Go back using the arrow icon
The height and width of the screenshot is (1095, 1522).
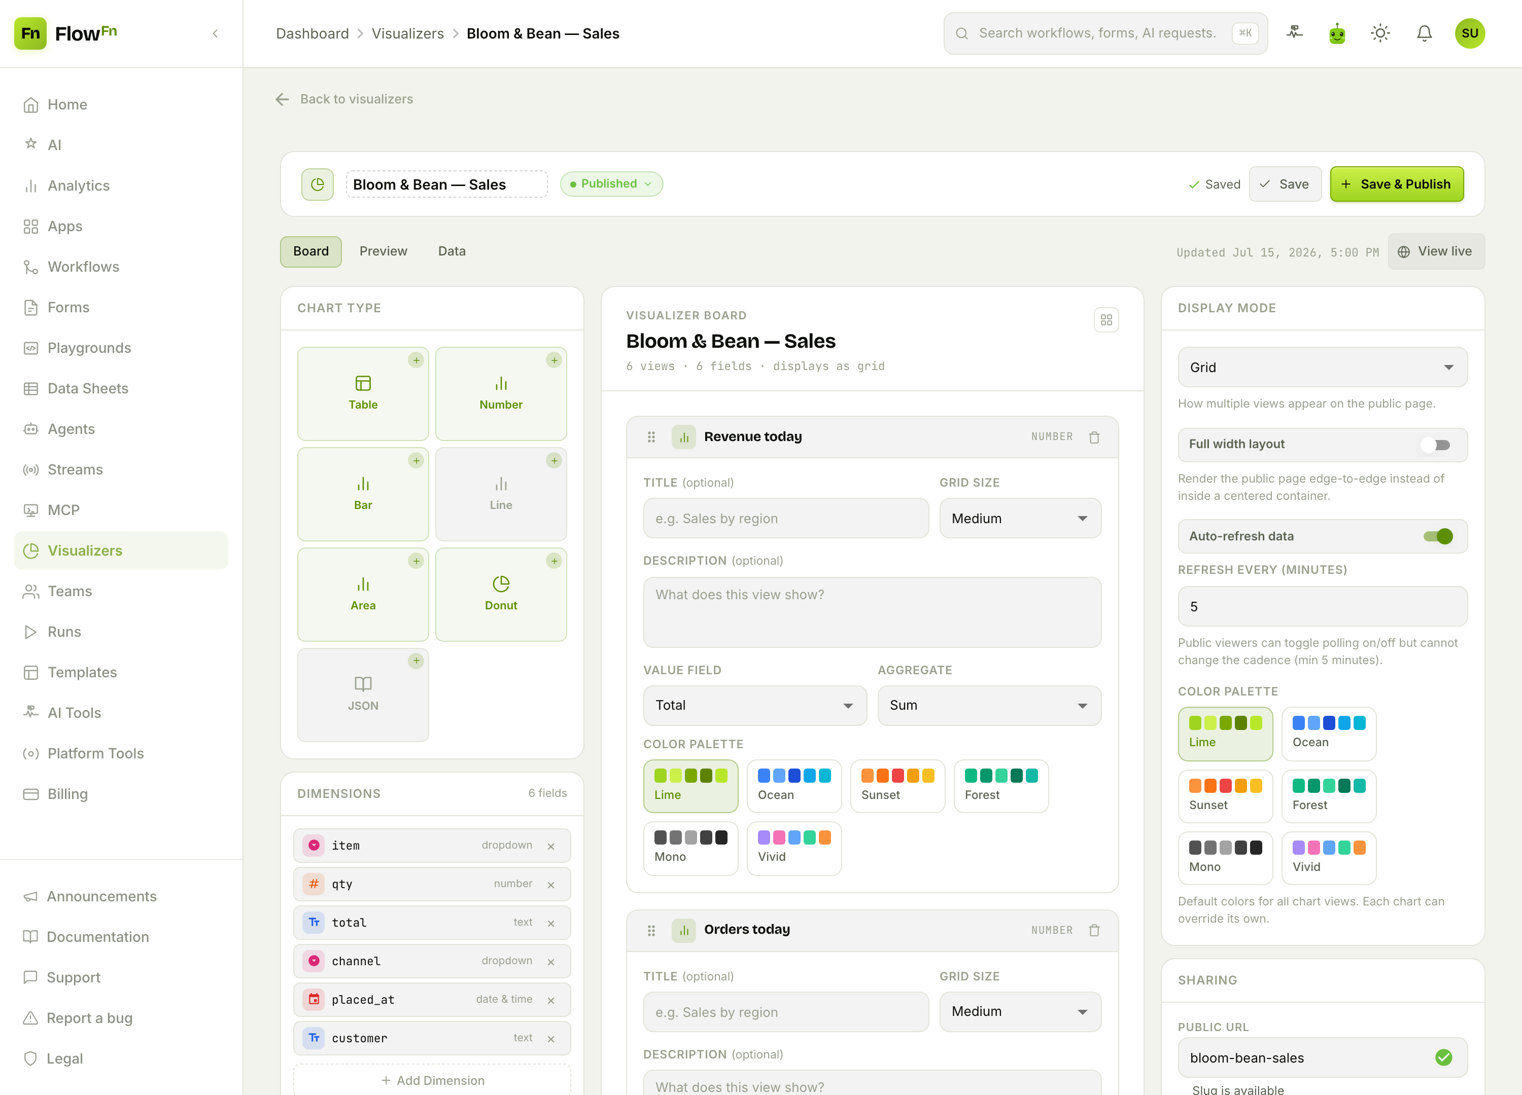(x=282, y=99)
